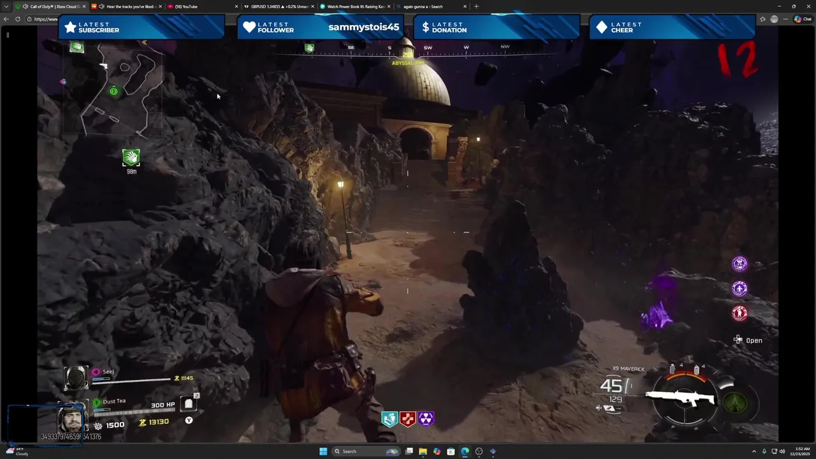This screenshot has height=459, width=816.
Task: Click the armor plate icon near 300 HP
Action: (188, 404)
